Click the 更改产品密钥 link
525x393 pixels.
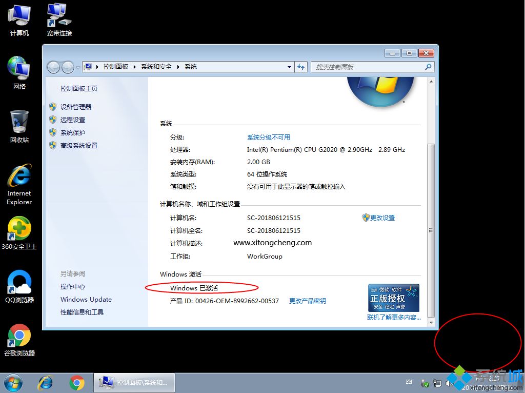click(307, 301)
